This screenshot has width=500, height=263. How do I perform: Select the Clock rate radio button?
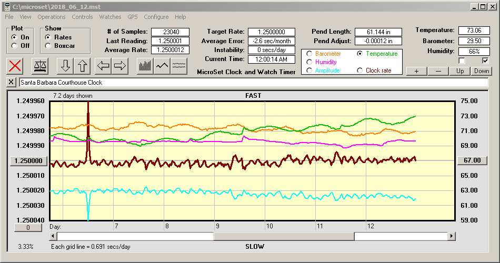(360, 70)
